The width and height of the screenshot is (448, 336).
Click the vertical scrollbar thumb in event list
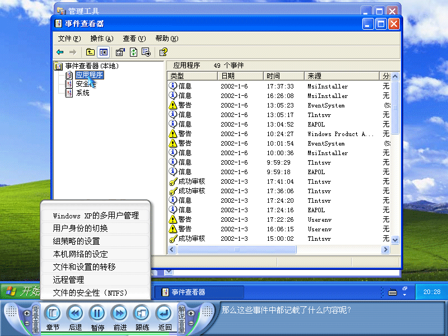click(395, 108)
